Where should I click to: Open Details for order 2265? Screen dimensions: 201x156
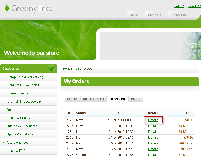tap(153, 126)
